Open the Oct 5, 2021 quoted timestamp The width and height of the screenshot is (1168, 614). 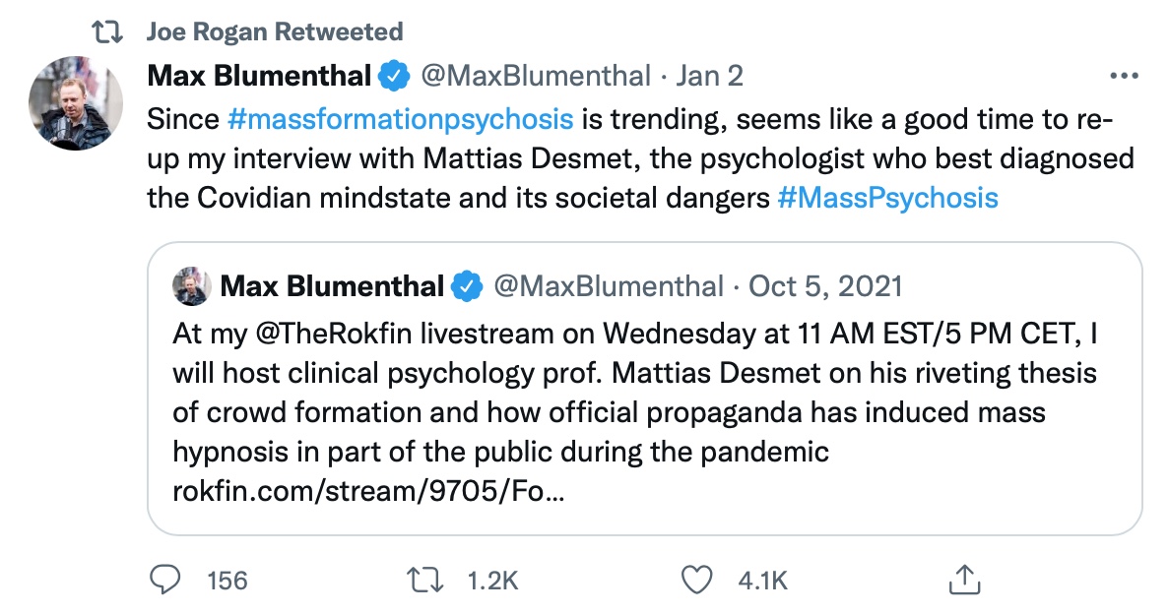tap(825, 286)
